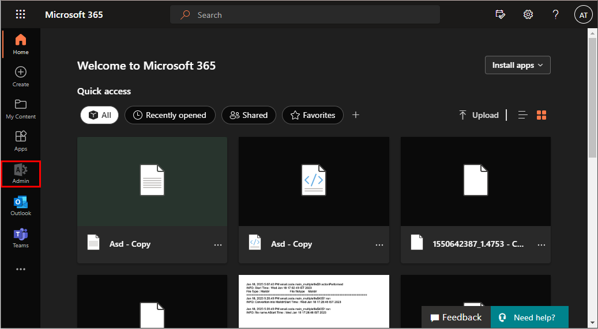
Task: Select the All filter tab
Action: coord(100,115)
